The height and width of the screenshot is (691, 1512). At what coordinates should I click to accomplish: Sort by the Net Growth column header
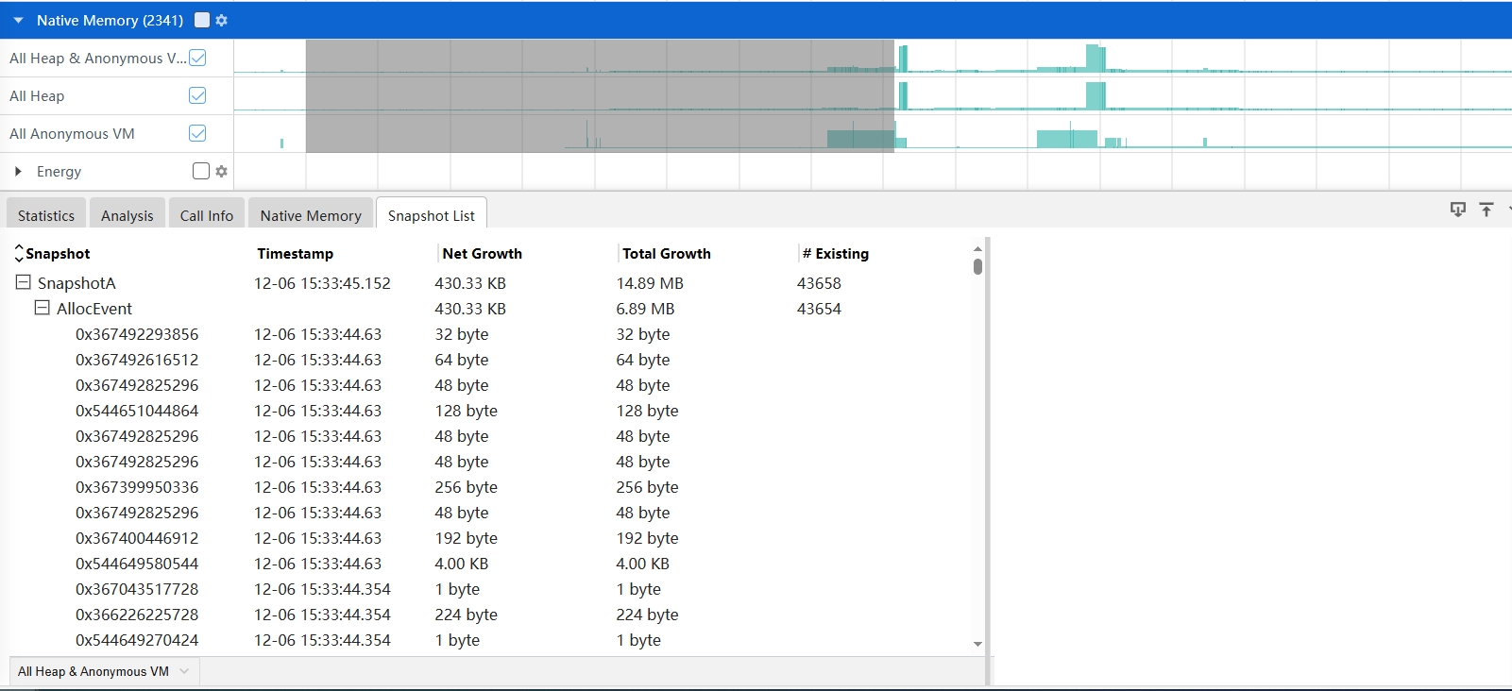(x=482, y=253)
